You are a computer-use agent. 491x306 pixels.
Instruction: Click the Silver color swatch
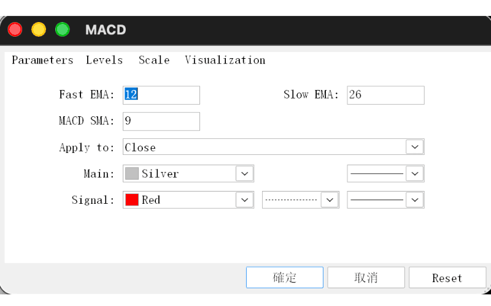(132, 174)
